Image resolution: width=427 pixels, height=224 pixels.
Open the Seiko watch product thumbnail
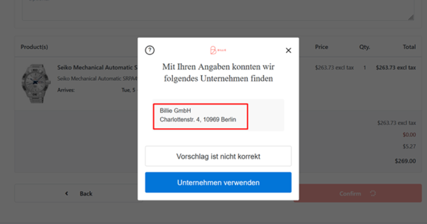click(x=36, y=83)
